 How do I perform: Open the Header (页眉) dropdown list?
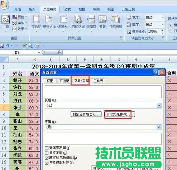[159, 106]
